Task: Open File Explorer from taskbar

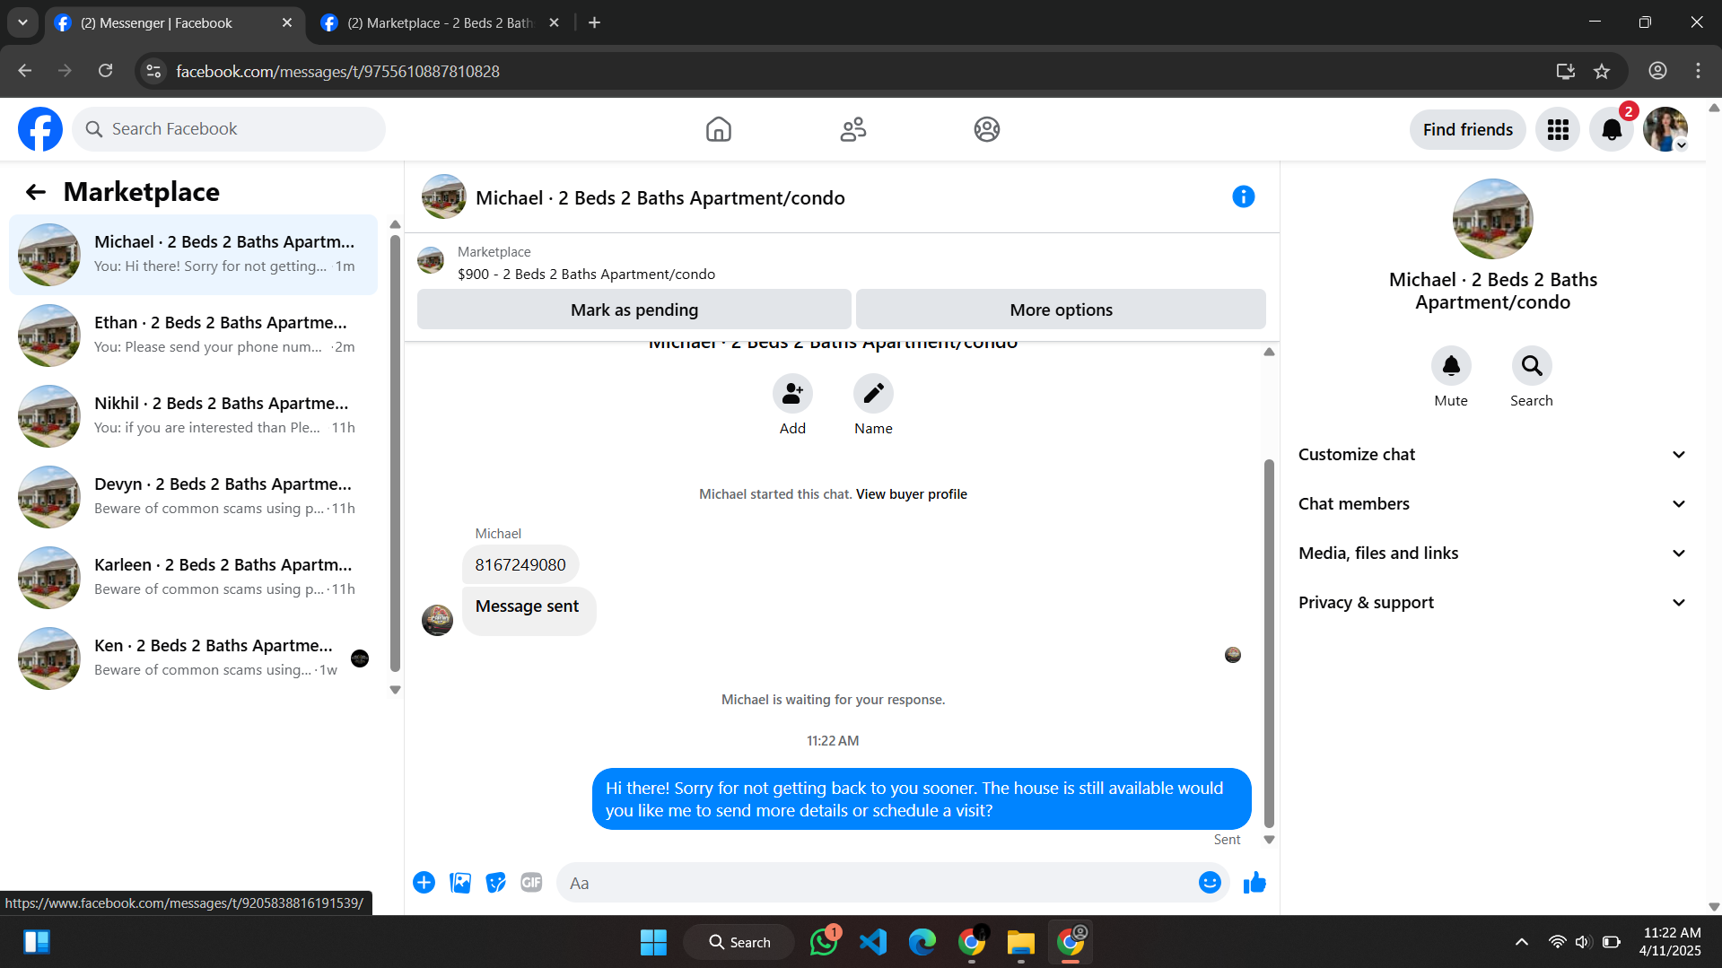Action: [x=1020, y=942]
